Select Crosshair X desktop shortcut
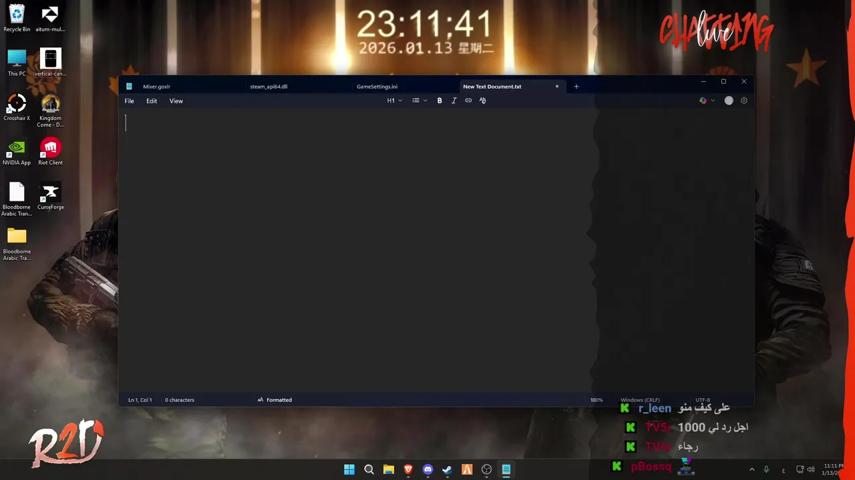The height and width of the screenshot is (480, 855). pyautogui.click(x=17, y=107)
